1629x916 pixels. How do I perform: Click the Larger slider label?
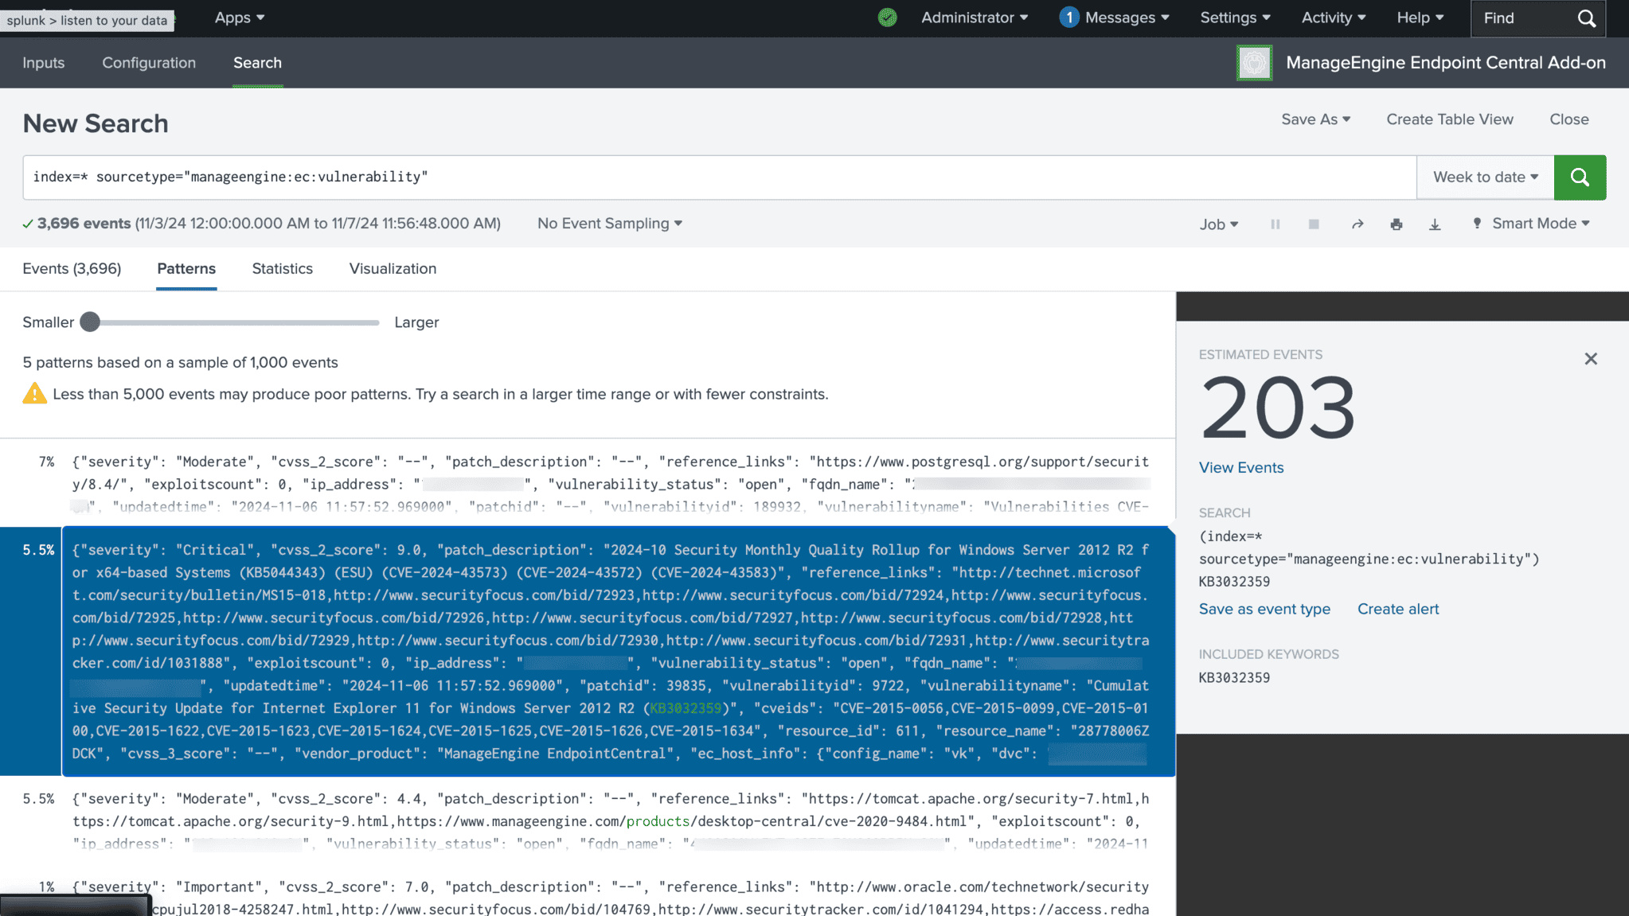[416, 322]
